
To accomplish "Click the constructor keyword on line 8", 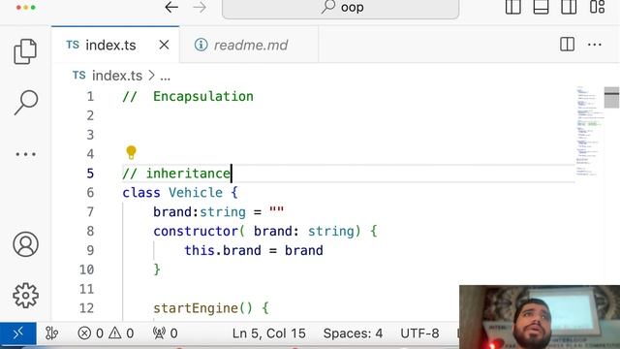I will 196,231.
